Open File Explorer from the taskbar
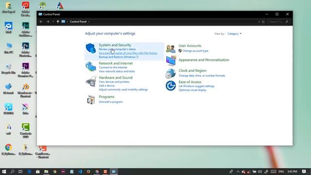This screenshot has width=311, height=175. pos(46,172)
